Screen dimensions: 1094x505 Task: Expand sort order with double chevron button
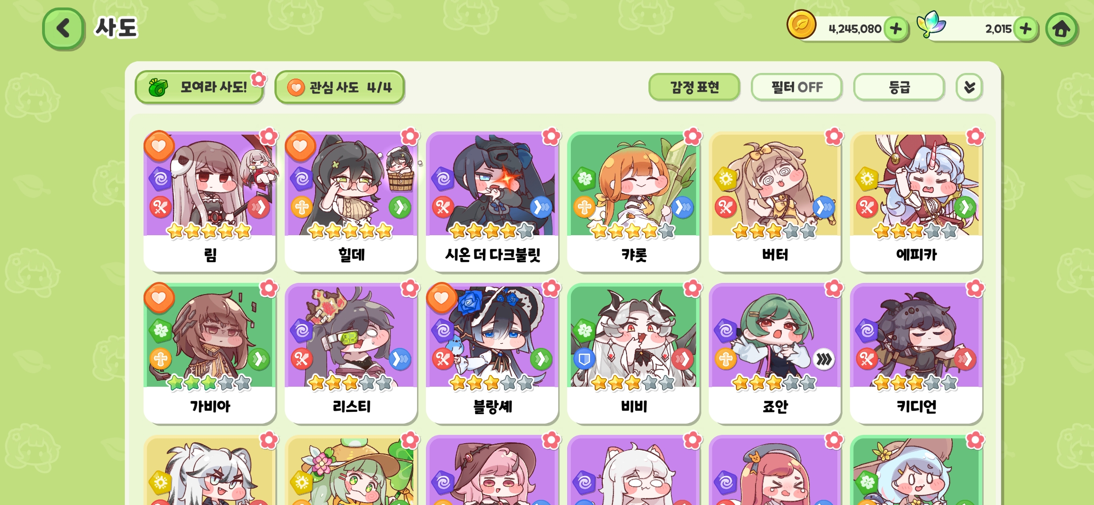(970, 87)
